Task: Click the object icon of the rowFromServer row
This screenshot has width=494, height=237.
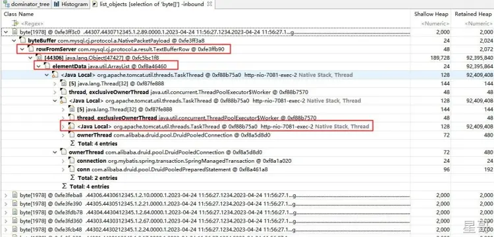Action: (x=30, y=49)
